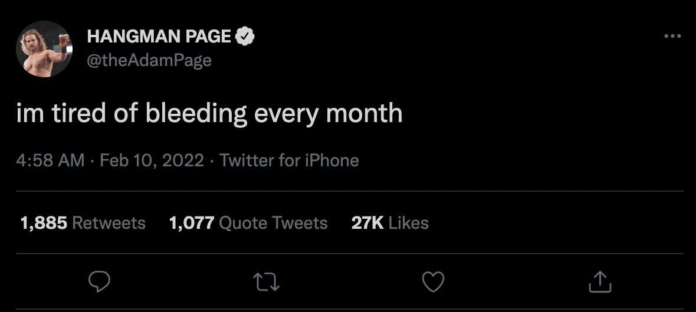The height and width of the screenshot is (312, 696).
Task: Open the Twitter for iPhone source link
Action: pos(289,160)
